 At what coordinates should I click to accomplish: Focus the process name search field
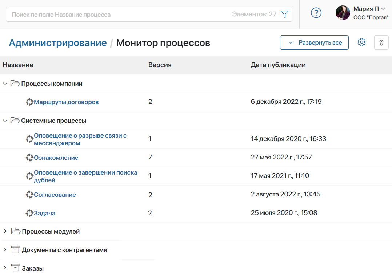point(149,14)
